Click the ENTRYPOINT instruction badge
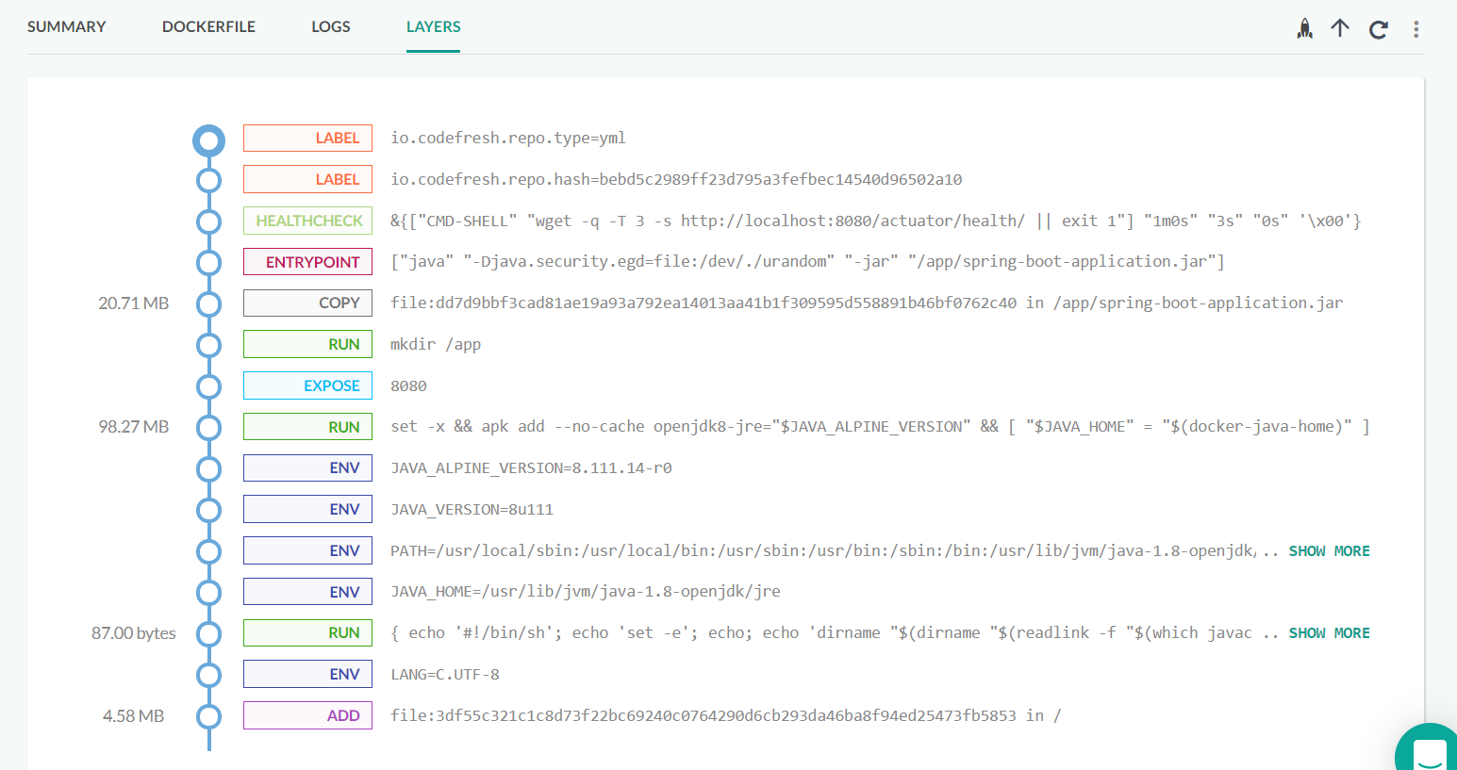1457x770 pixels. tap(307, 262)
